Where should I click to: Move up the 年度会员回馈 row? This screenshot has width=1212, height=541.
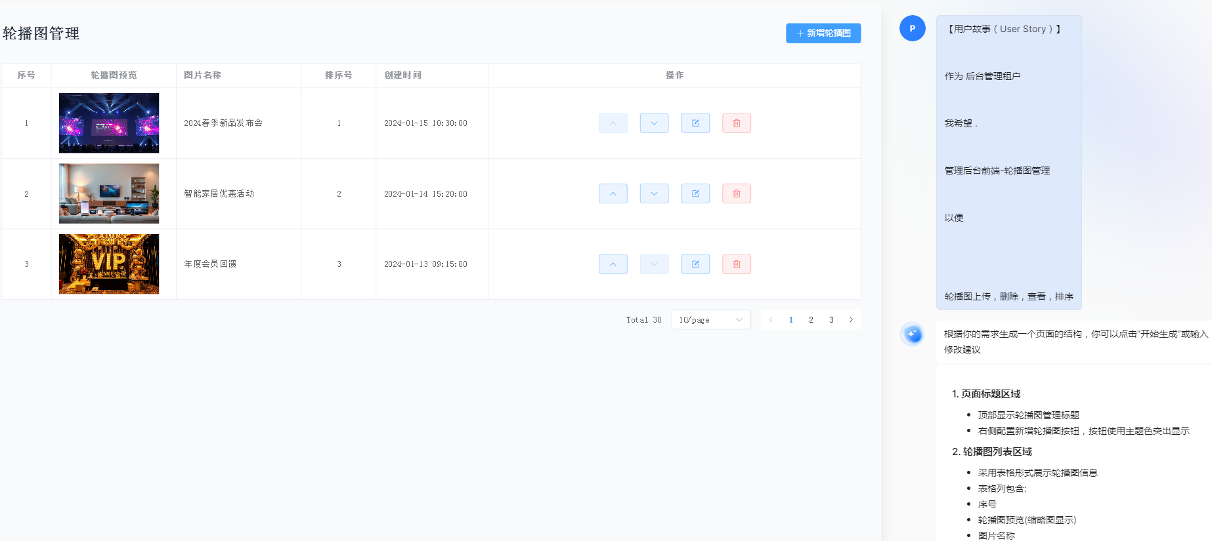(x=613, y=264)
